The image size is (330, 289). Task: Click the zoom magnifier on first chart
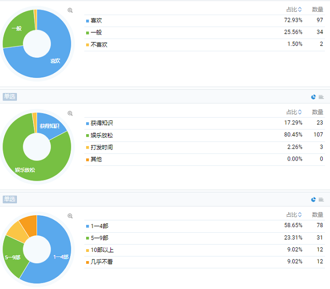pyautogui.click(x=70, y=10)
